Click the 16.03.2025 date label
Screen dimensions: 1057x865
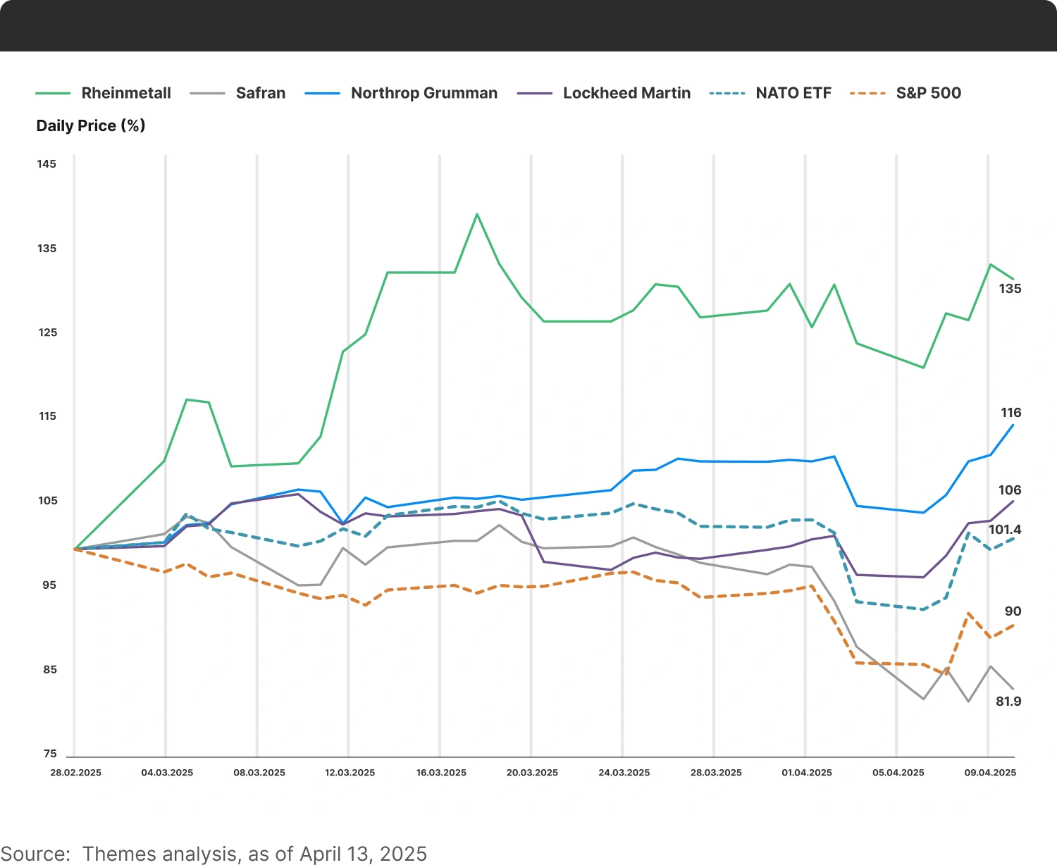[x=441, y=773]
